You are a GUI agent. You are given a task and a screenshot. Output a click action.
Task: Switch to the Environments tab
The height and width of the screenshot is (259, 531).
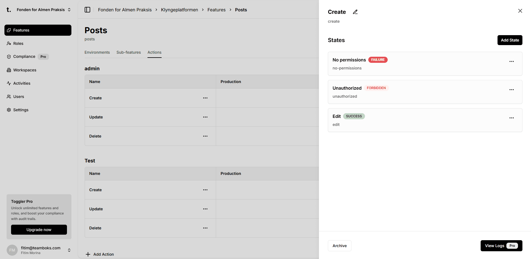tap(97, 52)
